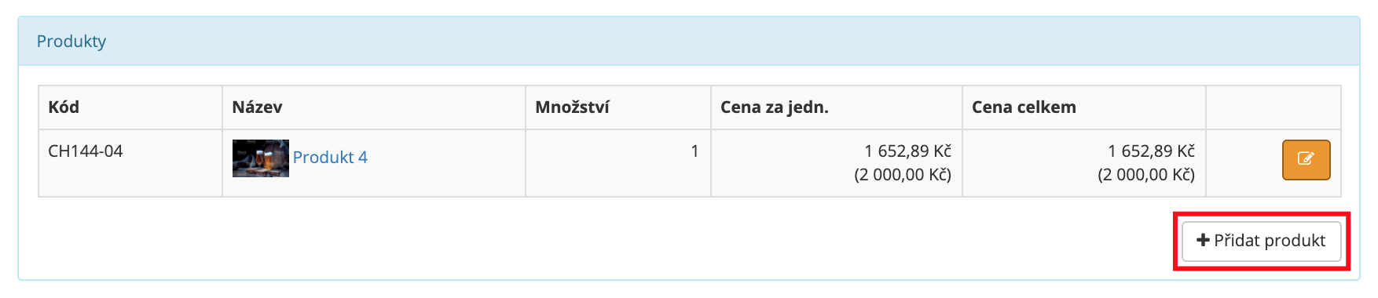Open the beer glasses product thumbnail
This screenshot has width=1378, height=298.
coord(261,158)
